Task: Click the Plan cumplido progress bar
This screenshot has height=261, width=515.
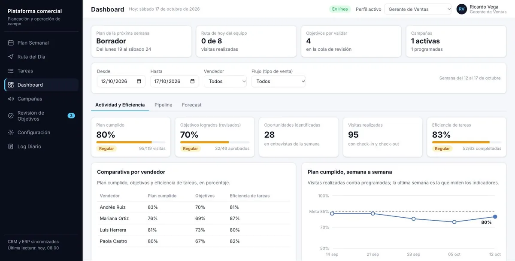Action: (131, 142)
